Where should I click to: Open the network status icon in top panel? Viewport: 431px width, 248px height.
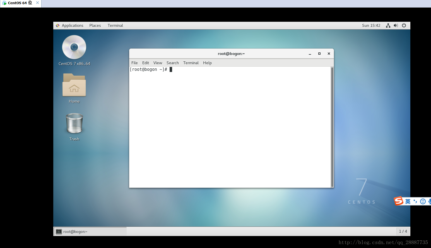[388, 25]
